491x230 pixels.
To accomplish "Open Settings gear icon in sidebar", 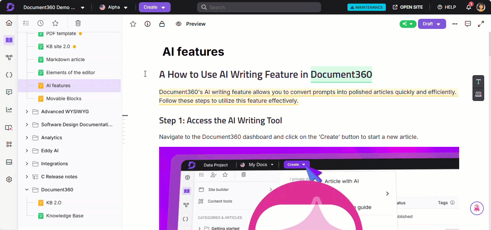I will pos(9,179).
